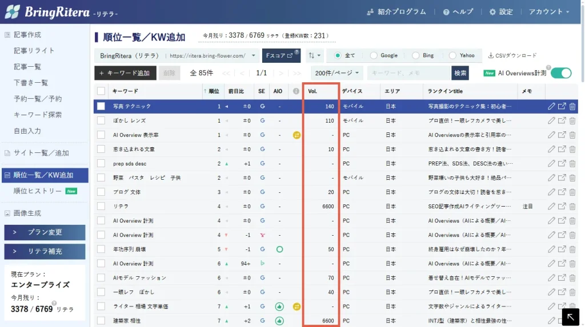Click Bing icon in AI Overview 計測 rank 6 row

coord(262,264)
